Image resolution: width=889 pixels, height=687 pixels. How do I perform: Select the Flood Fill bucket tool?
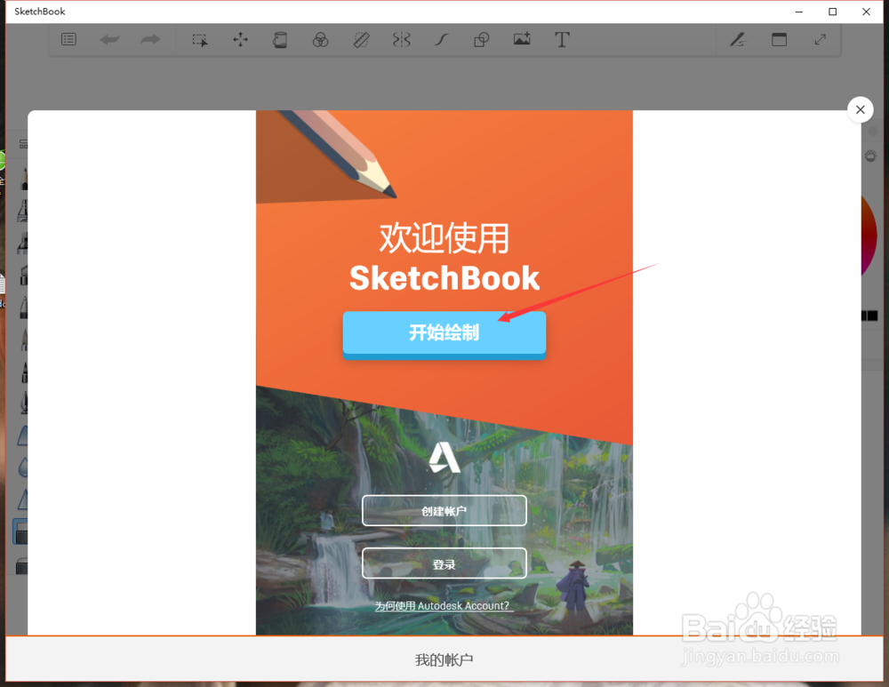[x=280, y=40]
